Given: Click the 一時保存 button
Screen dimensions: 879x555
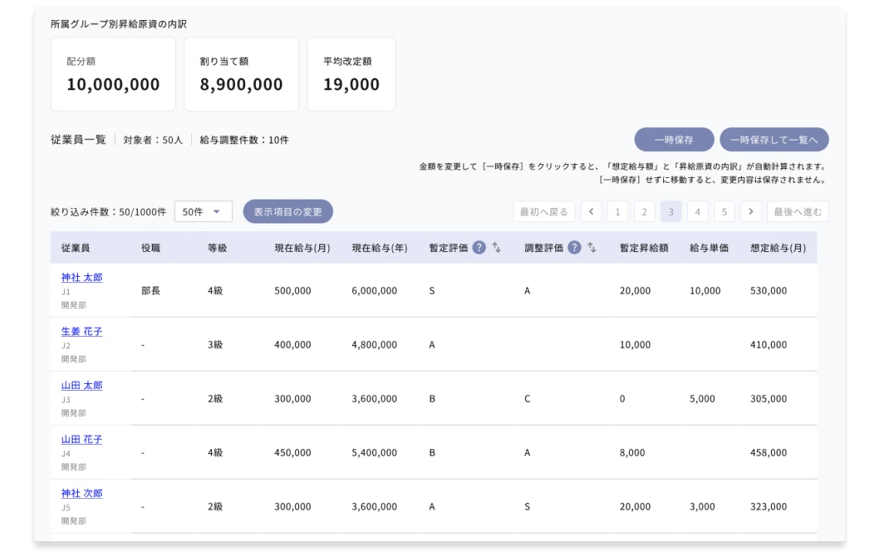Looking at the screenshot, I should point(674,140).
